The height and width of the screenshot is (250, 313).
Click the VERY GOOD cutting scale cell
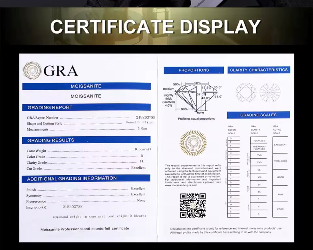280,161
